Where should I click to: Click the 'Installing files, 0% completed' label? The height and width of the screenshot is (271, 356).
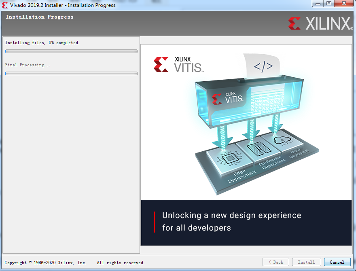[x=42, y=42]
